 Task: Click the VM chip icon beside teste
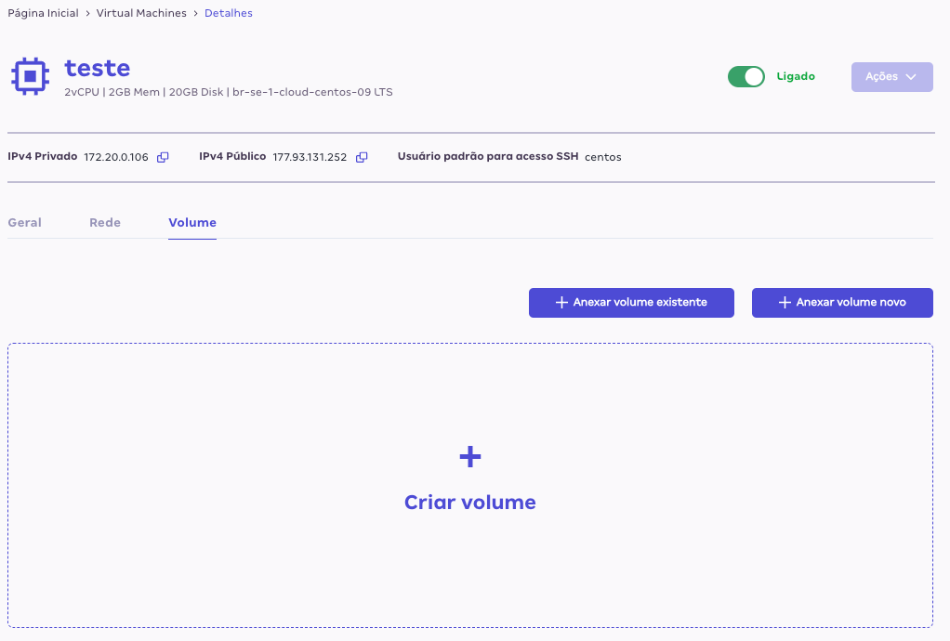[30, 75]
